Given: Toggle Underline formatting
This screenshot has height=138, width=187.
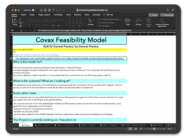Looking at the screenshot, I should pyautogui.click(x=37, y=25).
